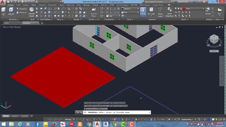Toggle grid display in status bar
The width and height of the screenshot is (226, 127).
(x=74, y=119)
